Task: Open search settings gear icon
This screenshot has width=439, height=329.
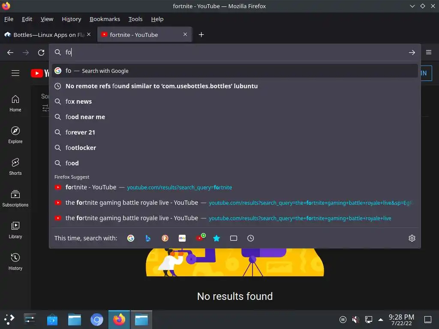Action: coord(412,238)
